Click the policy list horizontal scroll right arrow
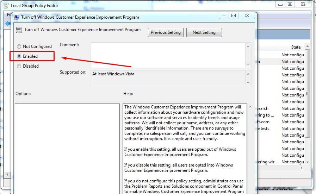This screenshot has height=194, width=316. (301, 168)
